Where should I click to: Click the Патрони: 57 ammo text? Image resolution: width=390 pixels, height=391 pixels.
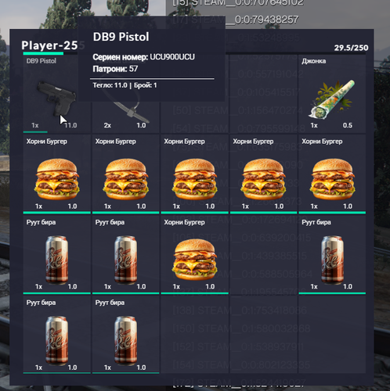point(115,69)
